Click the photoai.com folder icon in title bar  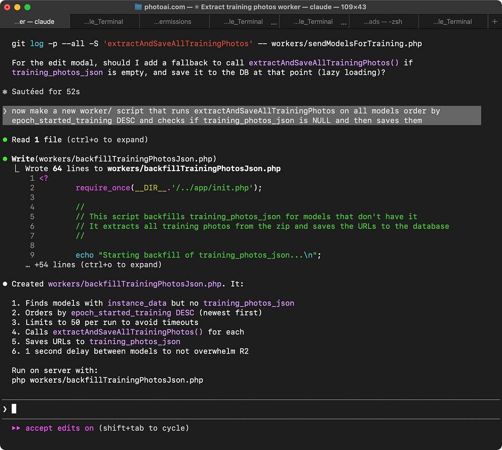(139, 7)
